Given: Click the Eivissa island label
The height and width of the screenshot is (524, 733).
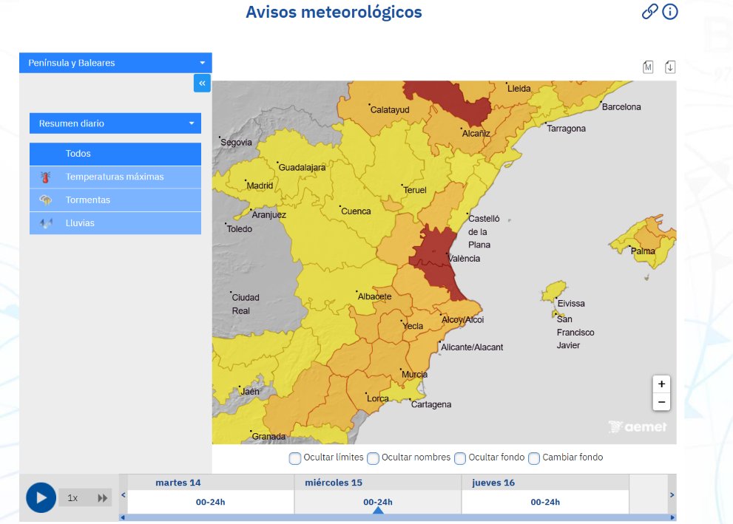Looking at the screenshot, I should (571, 304).
